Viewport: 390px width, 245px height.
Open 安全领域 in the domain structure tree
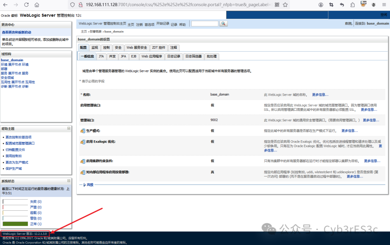click(7, 78)
